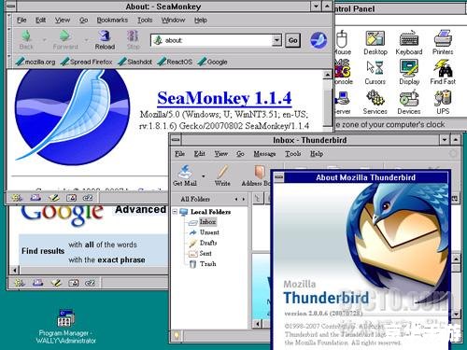Click the Mail icon in SeaMonkey component bar
Screen dimensions: 467x350
click(x=35, y=198)
